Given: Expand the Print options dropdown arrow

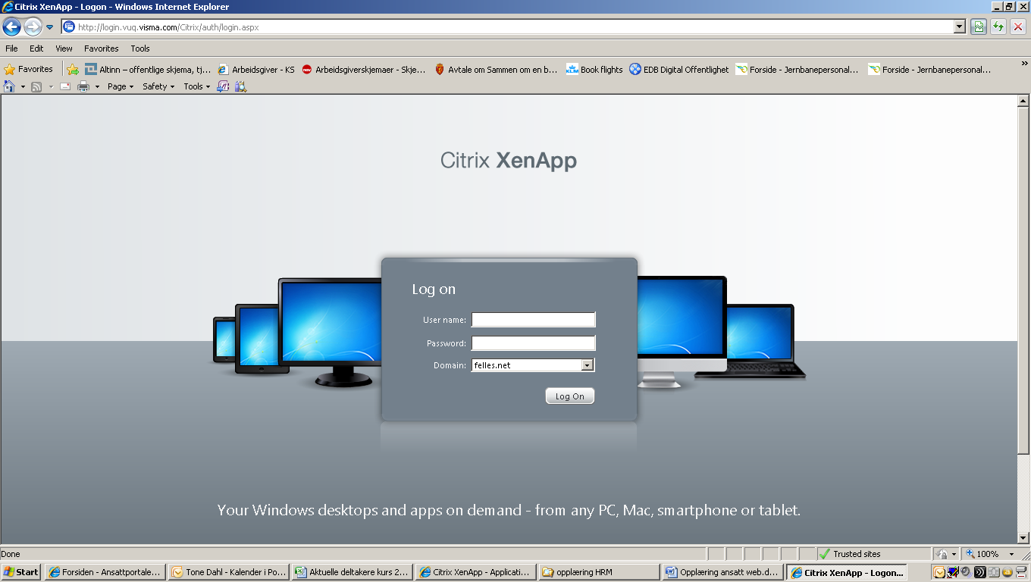Looking at the screenshot, I should 97,86.
